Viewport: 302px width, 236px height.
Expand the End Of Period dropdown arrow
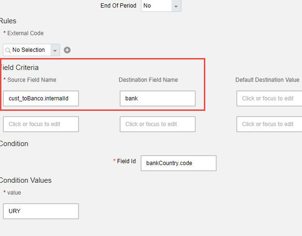coord(176,6)
